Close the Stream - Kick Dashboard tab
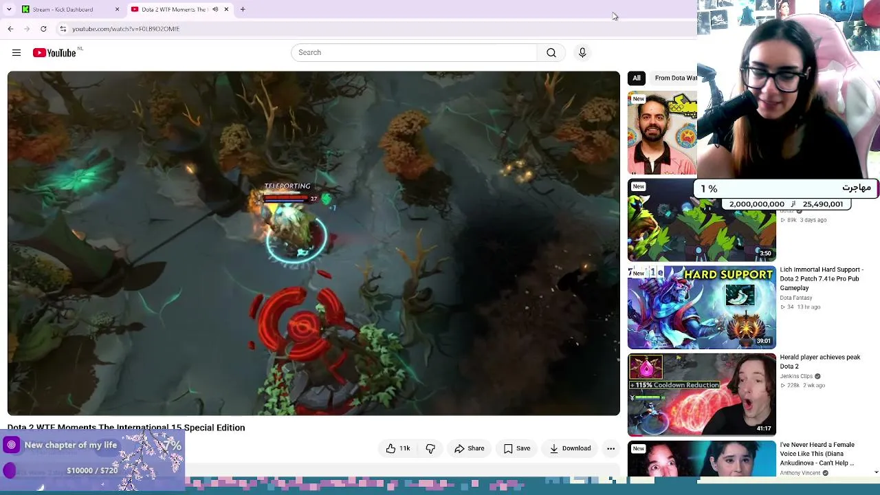The height and width of the screenshot is (495, 880). tap(117, 10)
